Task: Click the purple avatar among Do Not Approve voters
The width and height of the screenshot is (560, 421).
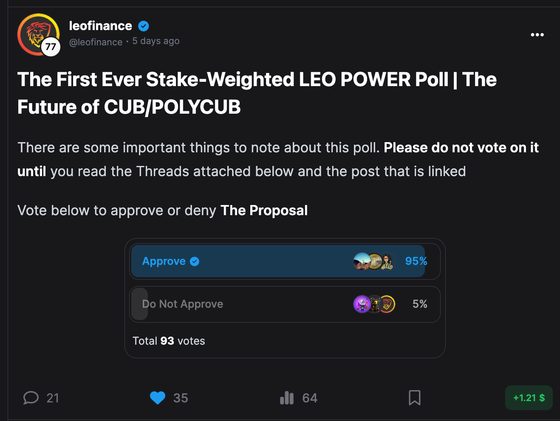Action: (x=361, y=304)
